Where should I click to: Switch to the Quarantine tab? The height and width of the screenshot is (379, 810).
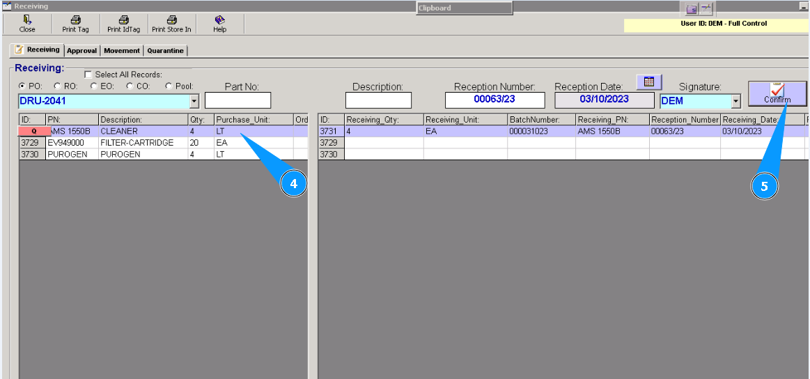pos(165,51)
